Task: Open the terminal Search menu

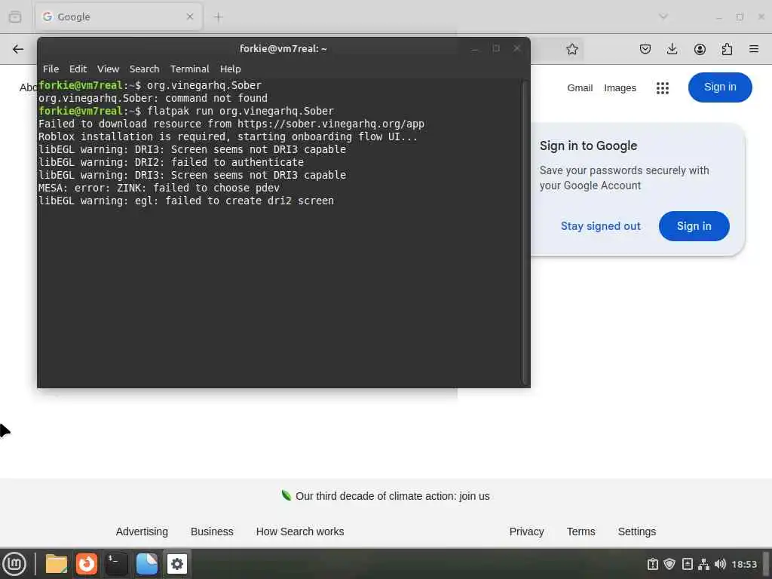Action: coord(144,69)
